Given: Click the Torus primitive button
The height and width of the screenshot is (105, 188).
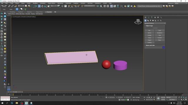Looking at the screenshot, I should pos(150,38).
